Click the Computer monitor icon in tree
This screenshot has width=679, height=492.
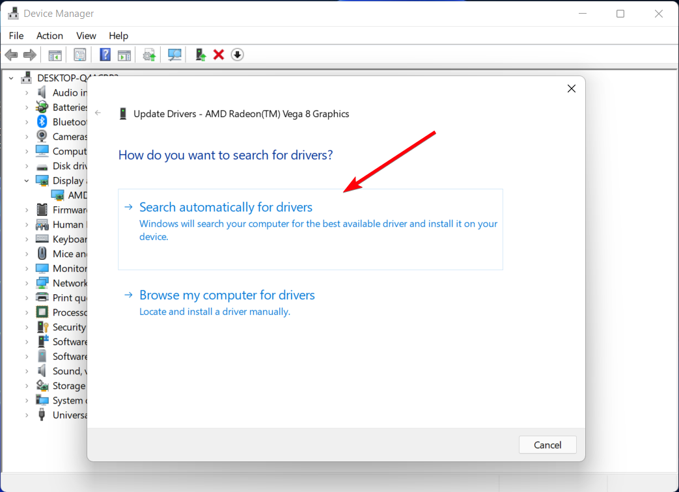pos(42,151)
